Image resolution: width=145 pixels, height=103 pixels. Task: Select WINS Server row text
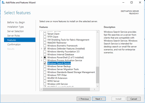pyautogui.click(x=53, y=81)
